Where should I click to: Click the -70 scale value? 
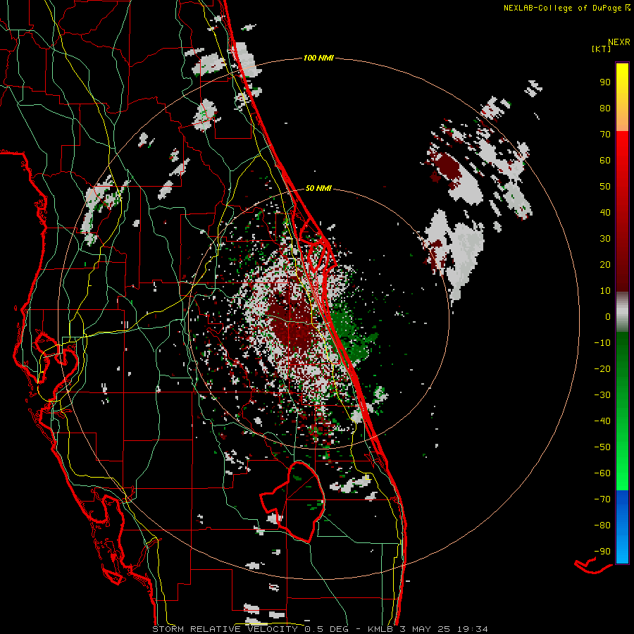(x=602, y=499)
